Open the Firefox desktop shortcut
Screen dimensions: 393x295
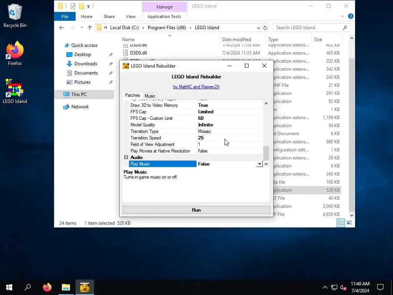coord(15,54)
